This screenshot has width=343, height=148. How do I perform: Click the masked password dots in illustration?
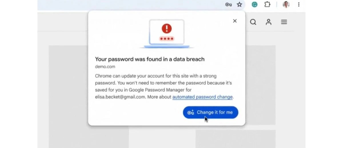tap(167, 39)
